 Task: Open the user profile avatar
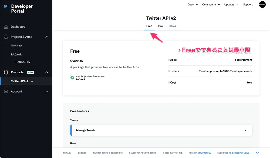262,5
